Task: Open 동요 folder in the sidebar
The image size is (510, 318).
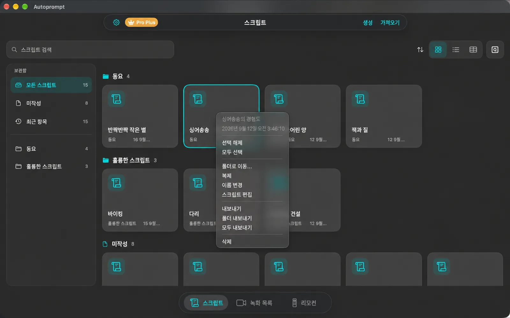Action: 51,149
